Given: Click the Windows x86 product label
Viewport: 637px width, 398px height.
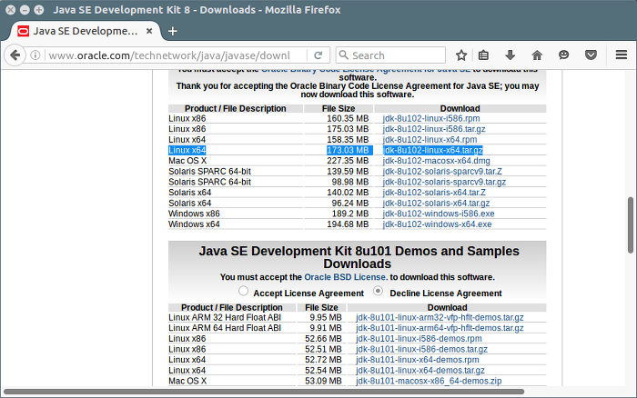Looking at the screenshot, I should click(194, 214).
